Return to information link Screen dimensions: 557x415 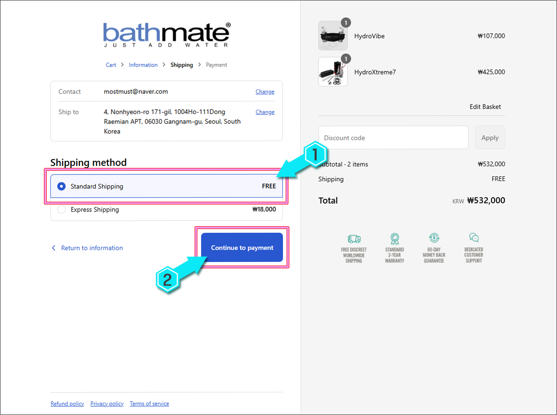point(92,248)
